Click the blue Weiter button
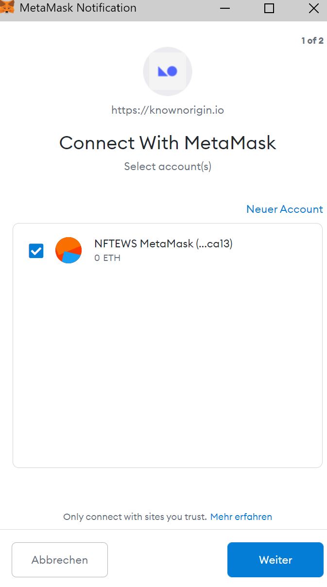 coord(275,560)
